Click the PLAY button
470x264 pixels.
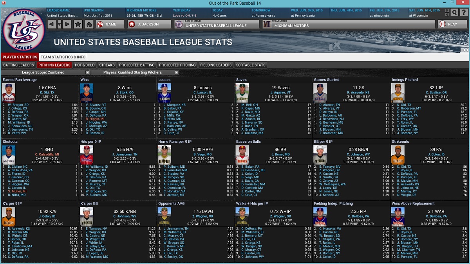(x=452, y=24)
